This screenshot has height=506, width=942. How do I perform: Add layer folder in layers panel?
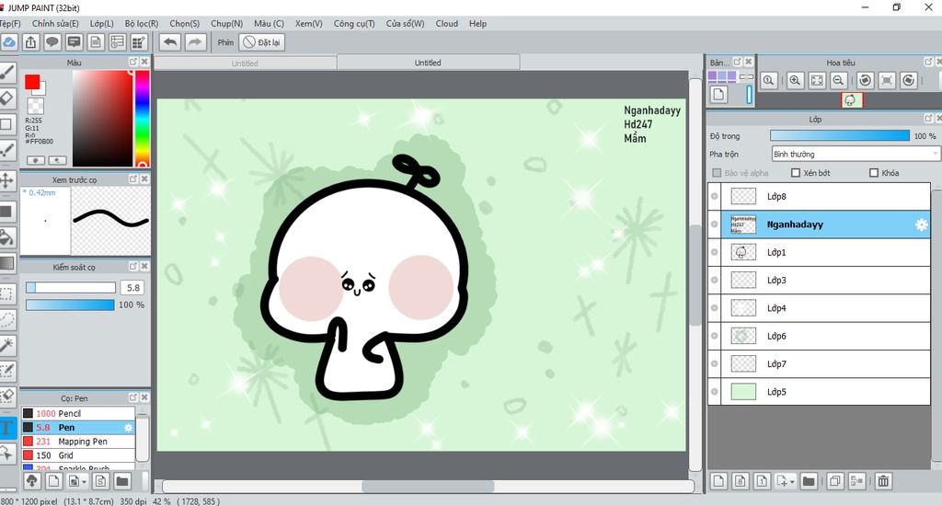(809, 481)
